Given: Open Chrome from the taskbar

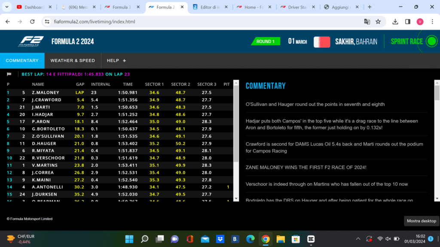Looking at the screenshot, I should (266, 239).
